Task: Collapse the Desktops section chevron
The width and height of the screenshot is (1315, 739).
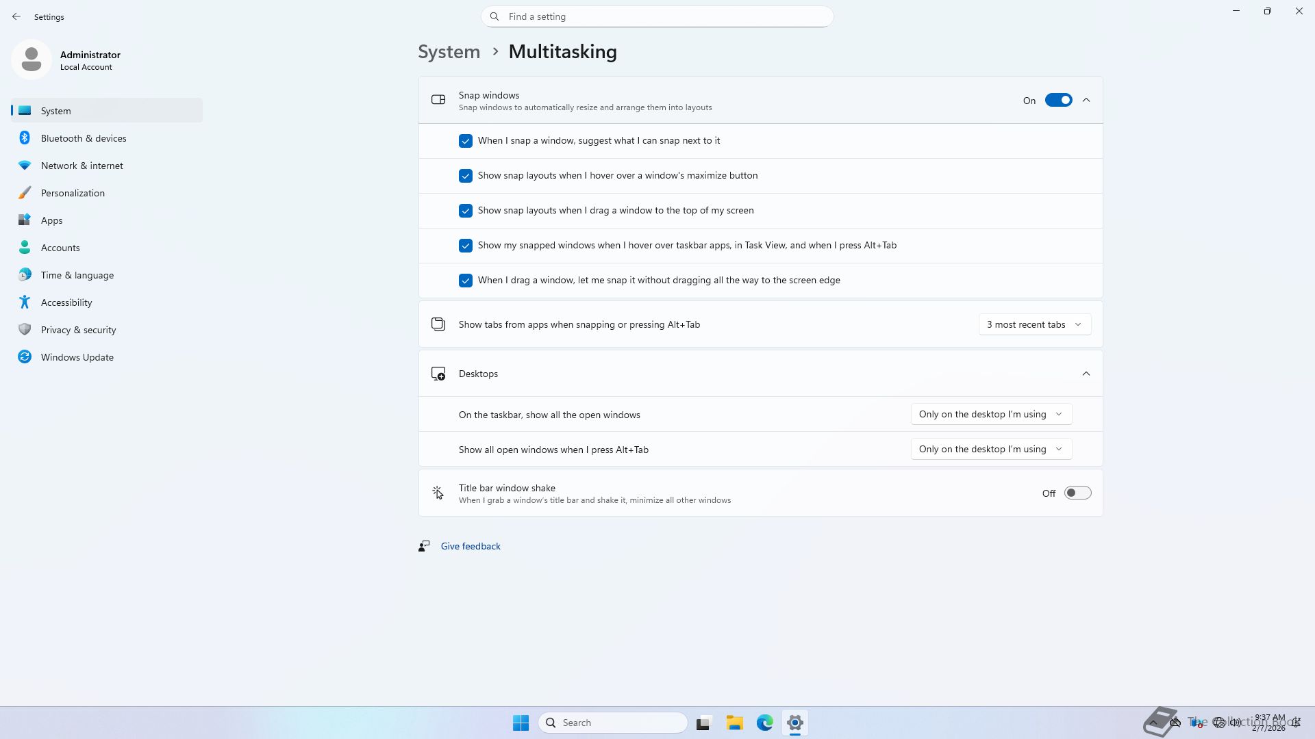Action: pos(1086,374)
